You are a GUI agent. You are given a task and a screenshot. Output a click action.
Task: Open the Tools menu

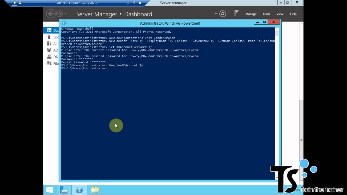coord(266,14)
